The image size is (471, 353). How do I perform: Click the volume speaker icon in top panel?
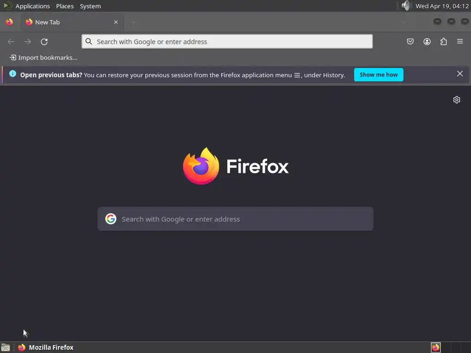406,6
